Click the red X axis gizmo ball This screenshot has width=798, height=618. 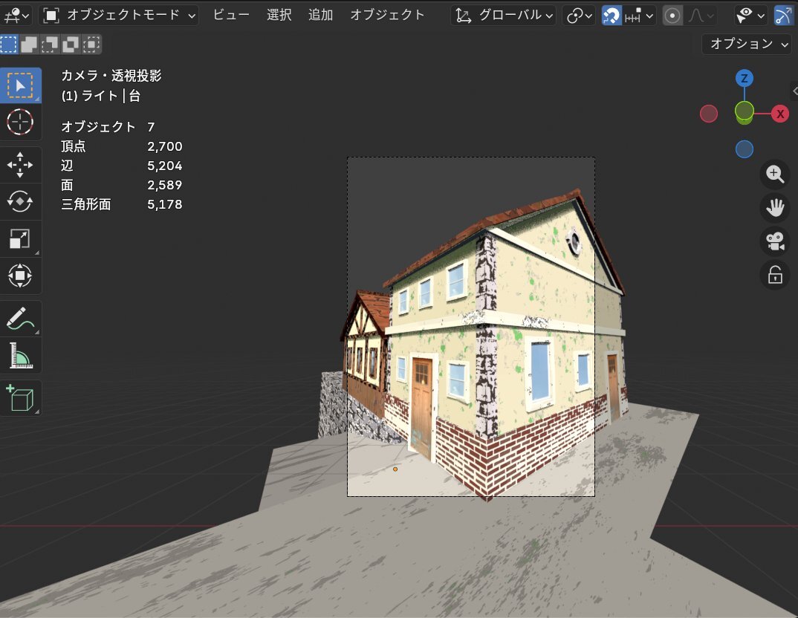pyautogui.click(x=779, y=114)
